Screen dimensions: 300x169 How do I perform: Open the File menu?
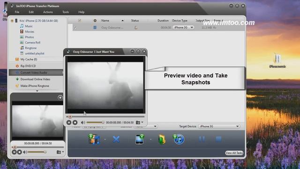(x=17, y=12)
